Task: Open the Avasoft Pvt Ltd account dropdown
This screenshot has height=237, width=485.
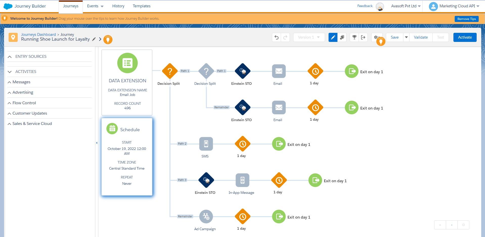Action: (406, 6)
